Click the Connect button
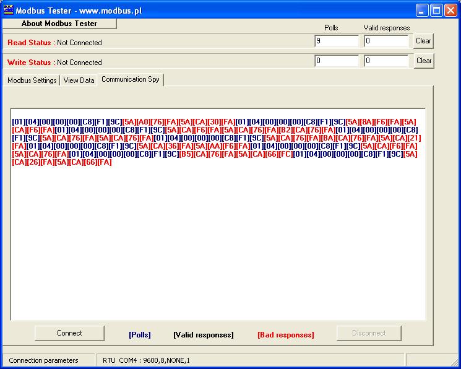This screenshot has height=369, width=461. click(69, 333)
